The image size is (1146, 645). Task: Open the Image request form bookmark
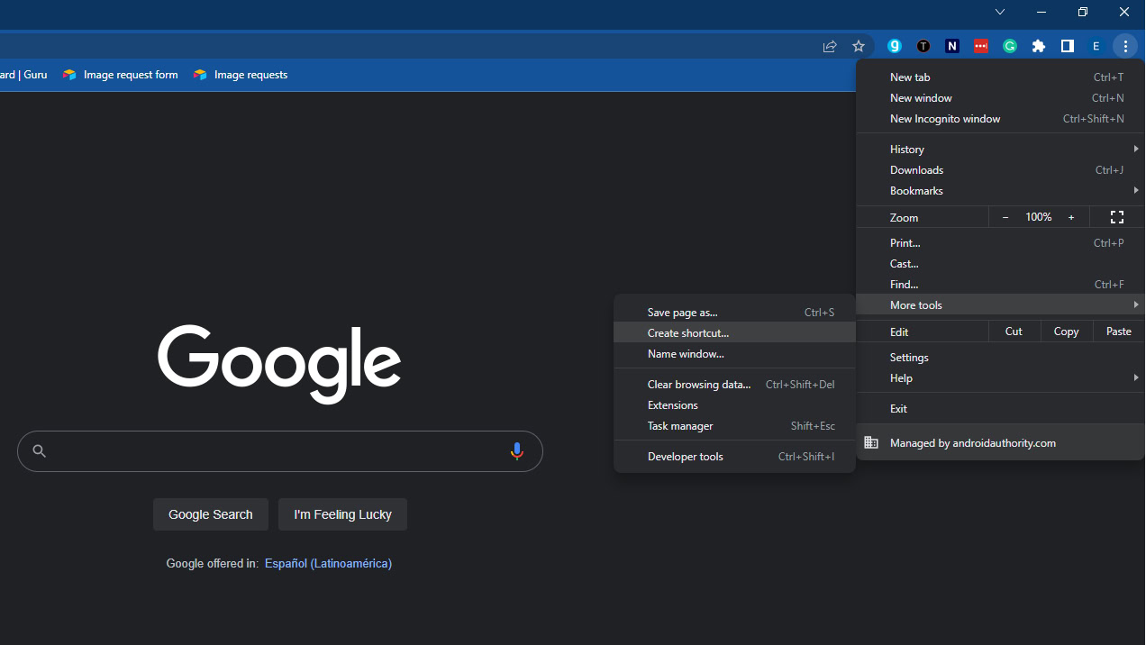pyautogui.click(x=130, y=75)
